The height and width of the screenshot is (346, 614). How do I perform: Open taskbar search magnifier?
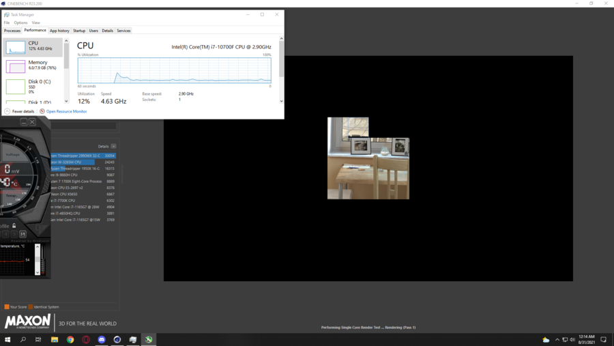pos(23,339)
